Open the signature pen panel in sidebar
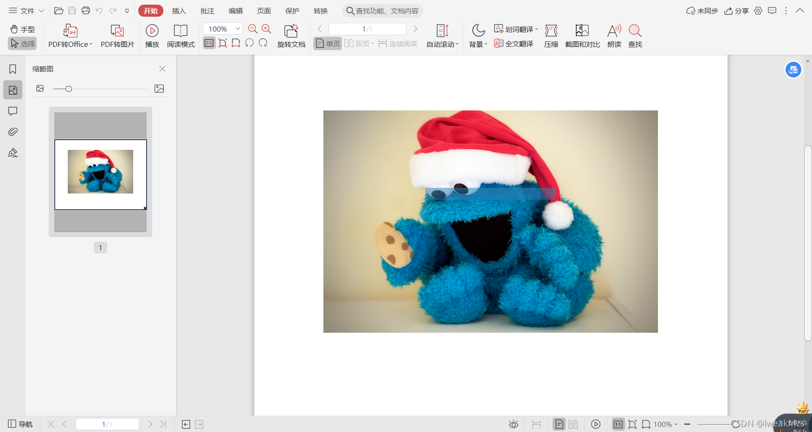Viewport: 812px width, 432px height. (13, 153)
